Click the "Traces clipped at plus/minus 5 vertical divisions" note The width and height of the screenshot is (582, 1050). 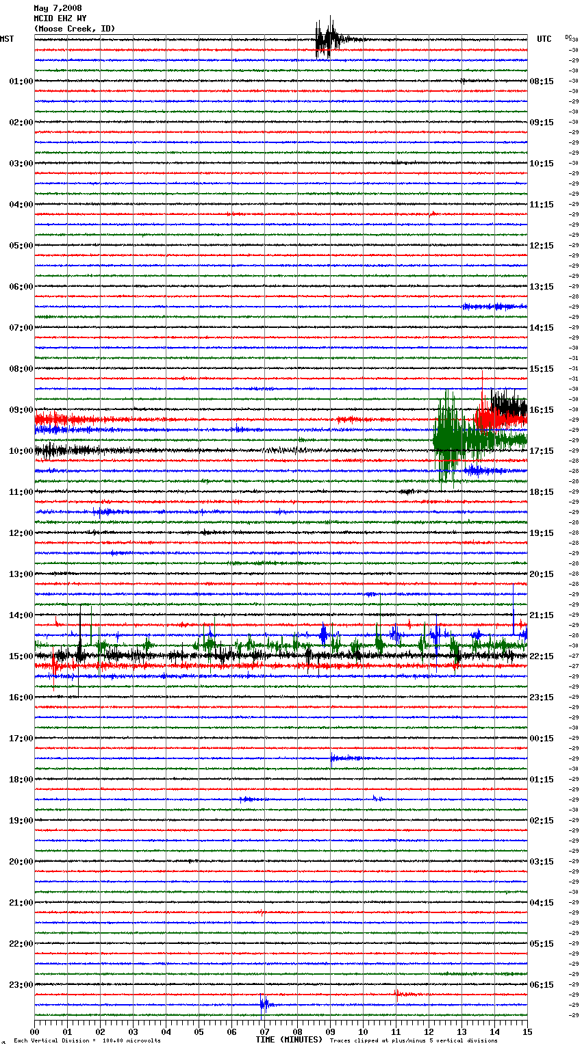click(414, 1040)
